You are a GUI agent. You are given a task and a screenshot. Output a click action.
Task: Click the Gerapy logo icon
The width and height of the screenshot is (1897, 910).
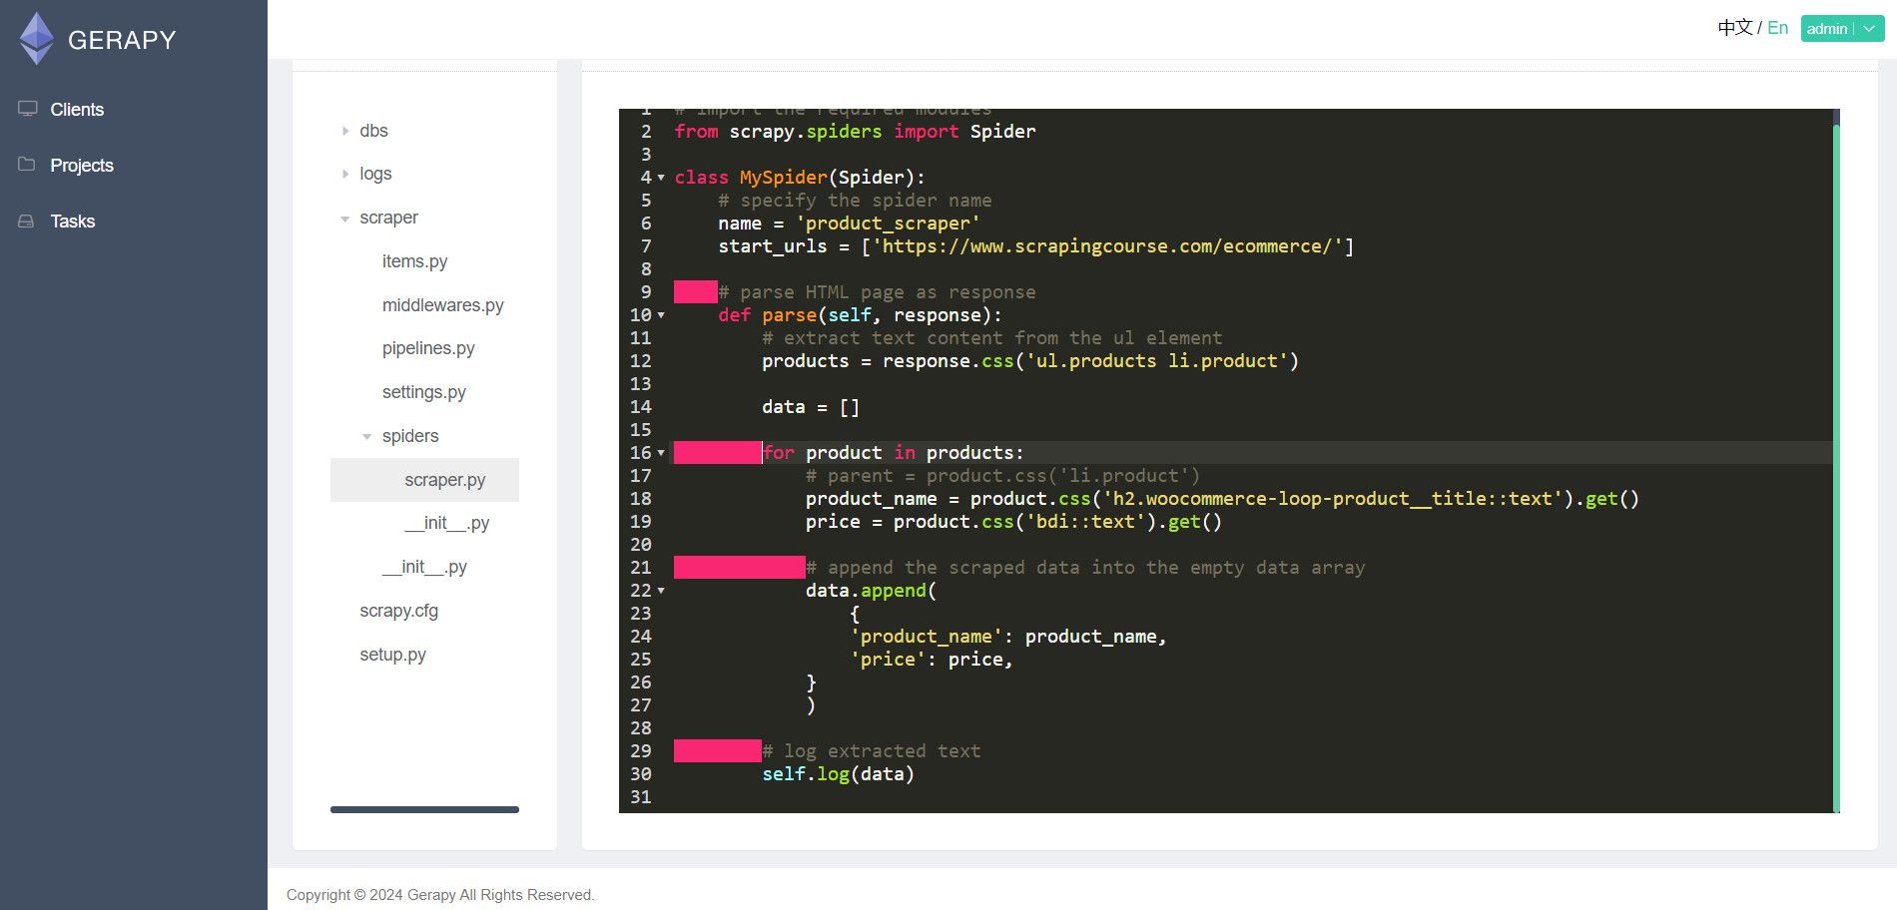pyautogui.click(x=37, y=38)
